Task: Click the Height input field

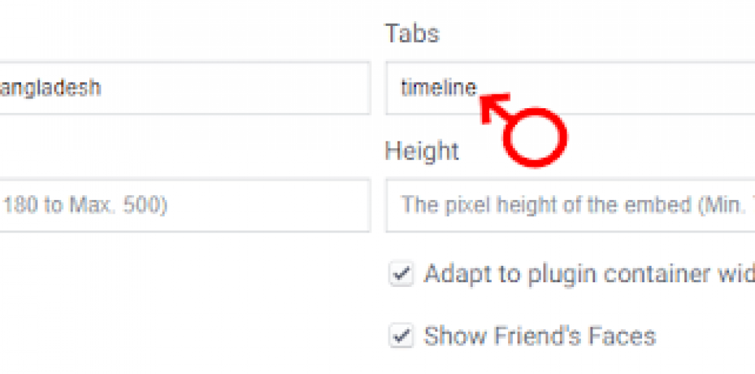Action: click(571, 205)
